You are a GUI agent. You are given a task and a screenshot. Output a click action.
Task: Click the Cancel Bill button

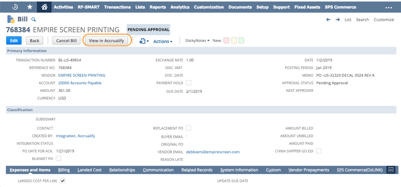pos(67,41)
